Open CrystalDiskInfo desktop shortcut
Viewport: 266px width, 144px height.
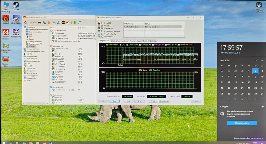click(x=16, y=19)
